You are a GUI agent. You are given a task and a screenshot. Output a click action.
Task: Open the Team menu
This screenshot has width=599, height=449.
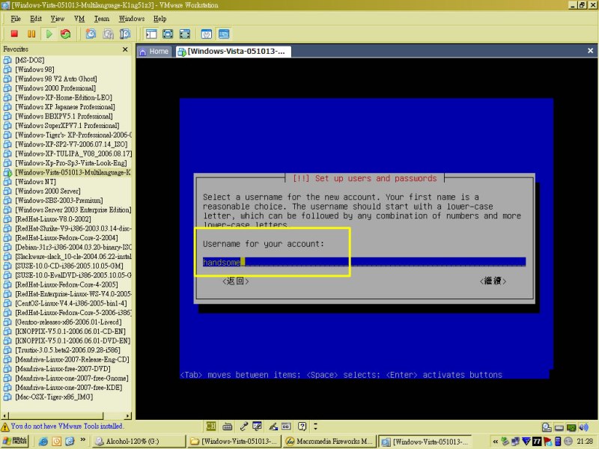click(x=102, y=19)
